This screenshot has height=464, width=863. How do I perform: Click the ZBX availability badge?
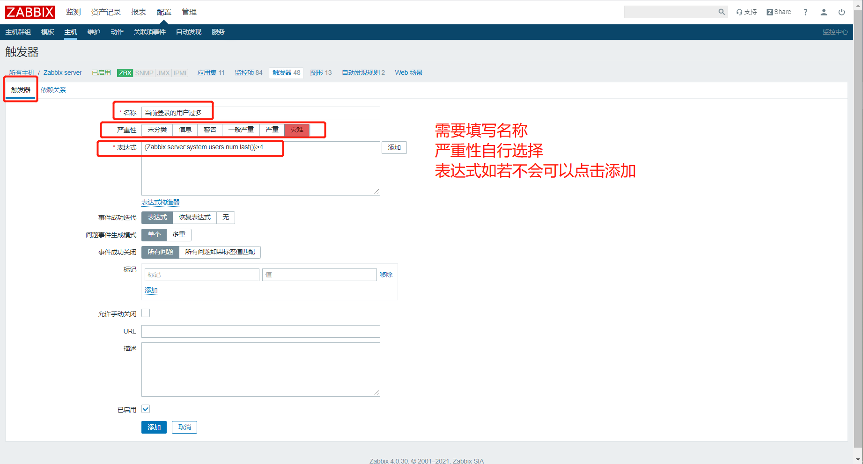125,73
